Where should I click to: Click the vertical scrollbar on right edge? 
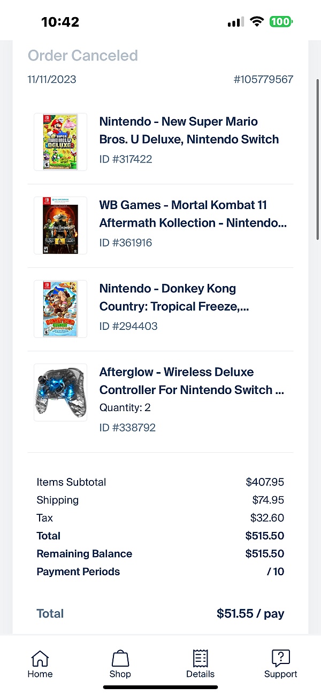click(x=318, y=160)
